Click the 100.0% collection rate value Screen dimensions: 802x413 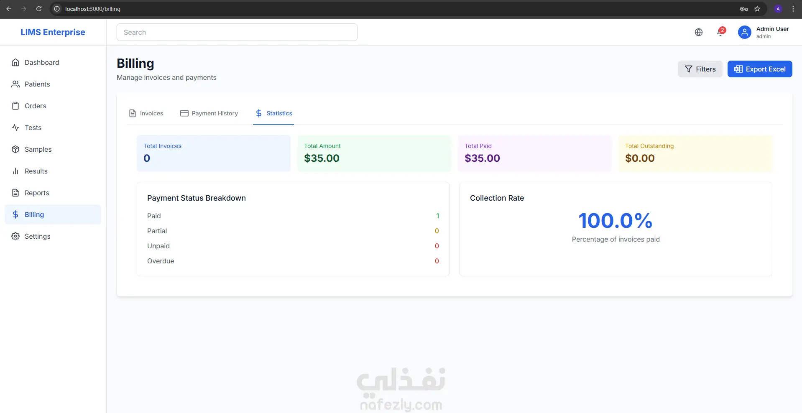pos(616,221)
